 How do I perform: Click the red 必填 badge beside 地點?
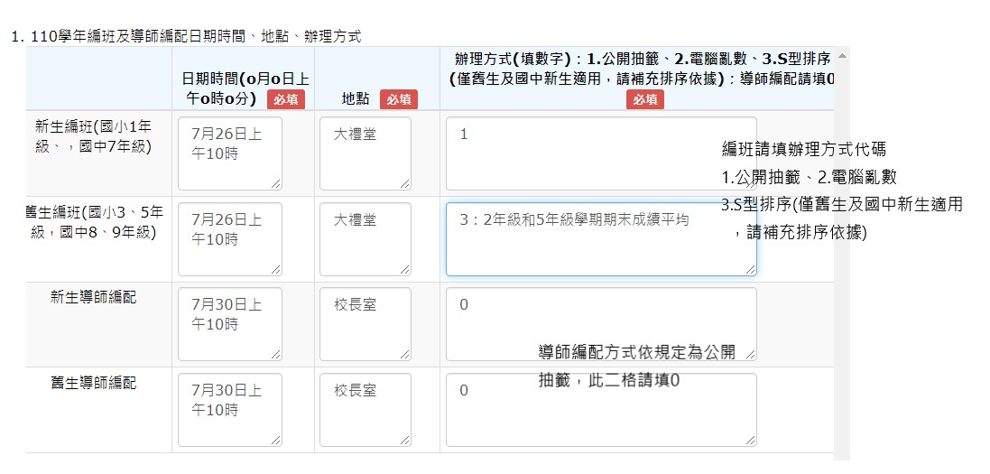click(399, 98)
